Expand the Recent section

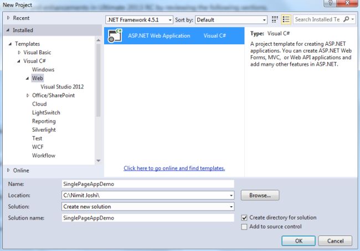coord(8,18)
